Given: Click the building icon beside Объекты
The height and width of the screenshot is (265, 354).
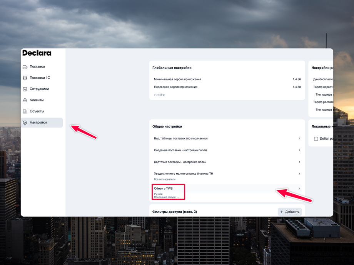Looking at the screenshot, I should pyautogui.click(x=25, y=111).
